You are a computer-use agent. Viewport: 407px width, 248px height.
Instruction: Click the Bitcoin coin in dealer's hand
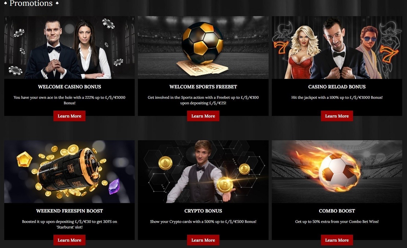coord(225,185)
